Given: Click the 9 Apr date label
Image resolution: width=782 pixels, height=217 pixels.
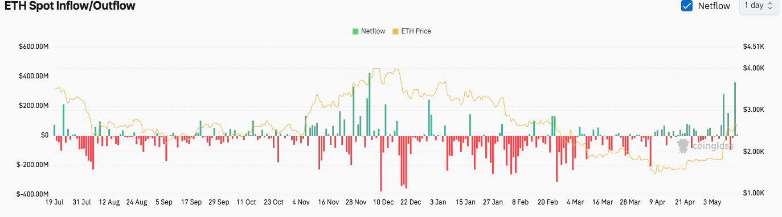Looking at the screenshot, I should point(657,202).
